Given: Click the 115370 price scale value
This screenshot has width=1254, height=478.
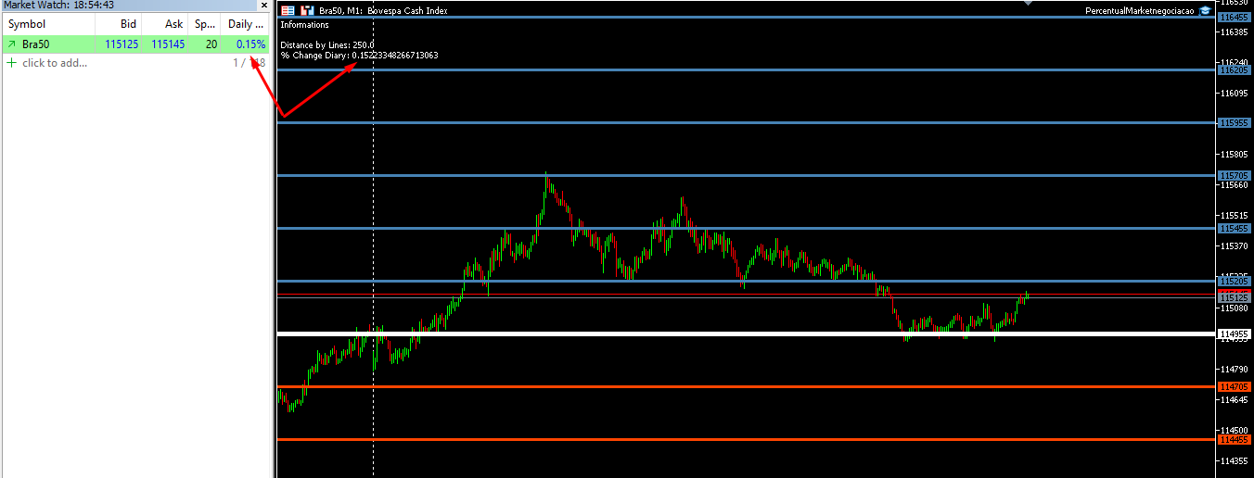Looking at the screenshot, I should [x=1235, y=245].
